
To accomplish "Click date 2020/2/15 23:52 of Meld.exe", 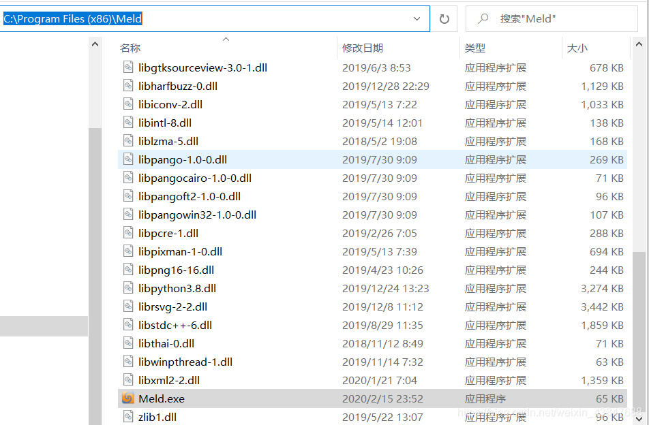I will point(382,399).
